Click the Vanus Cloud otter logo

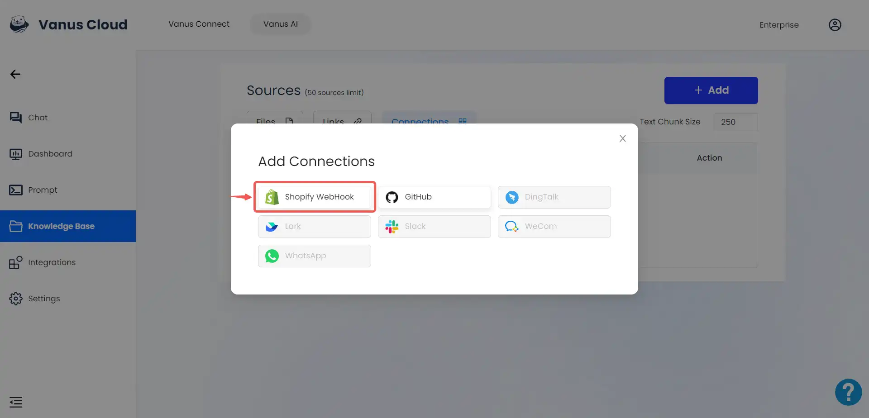click(19, 24)
